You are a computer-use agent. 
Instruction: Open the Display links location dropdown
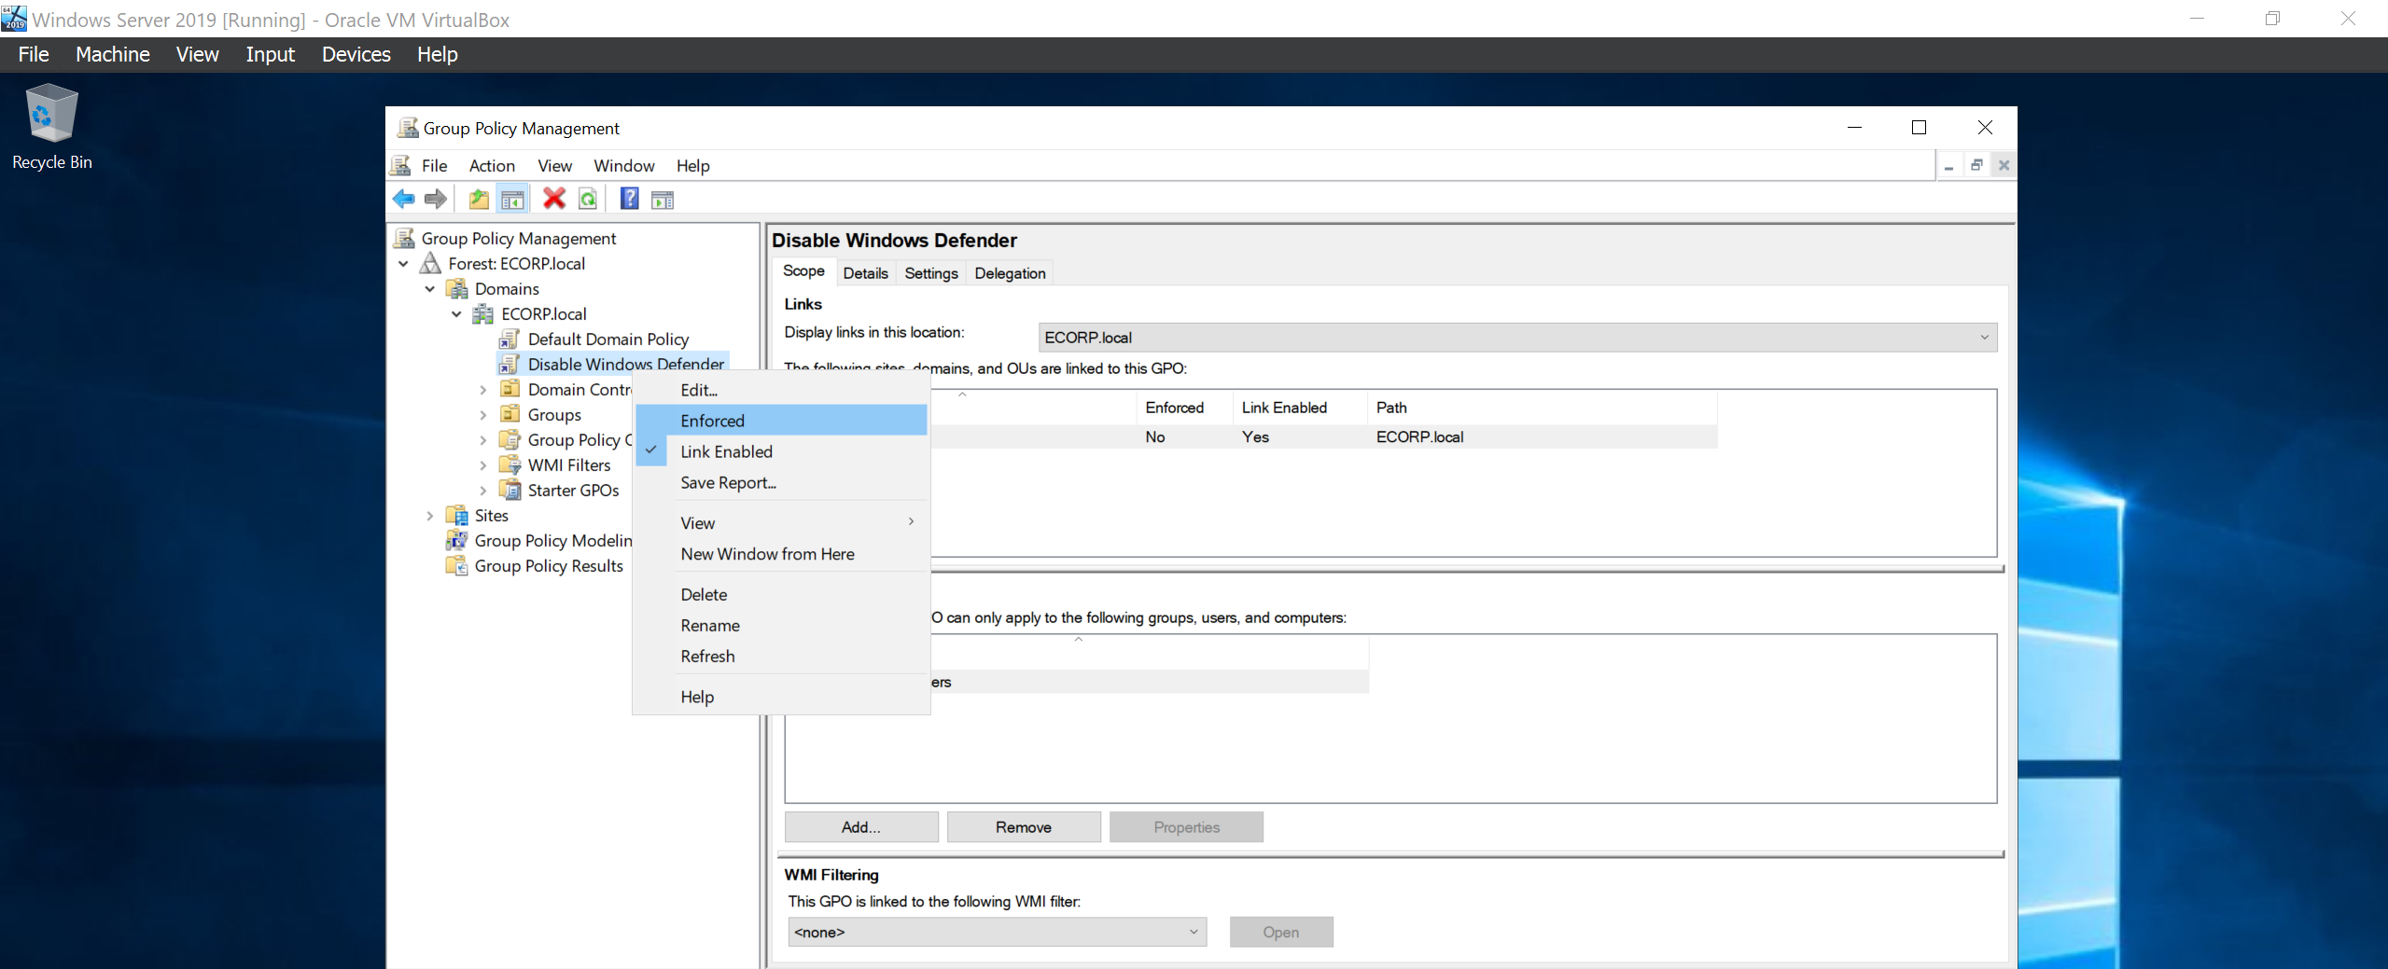coord(1517,337)
